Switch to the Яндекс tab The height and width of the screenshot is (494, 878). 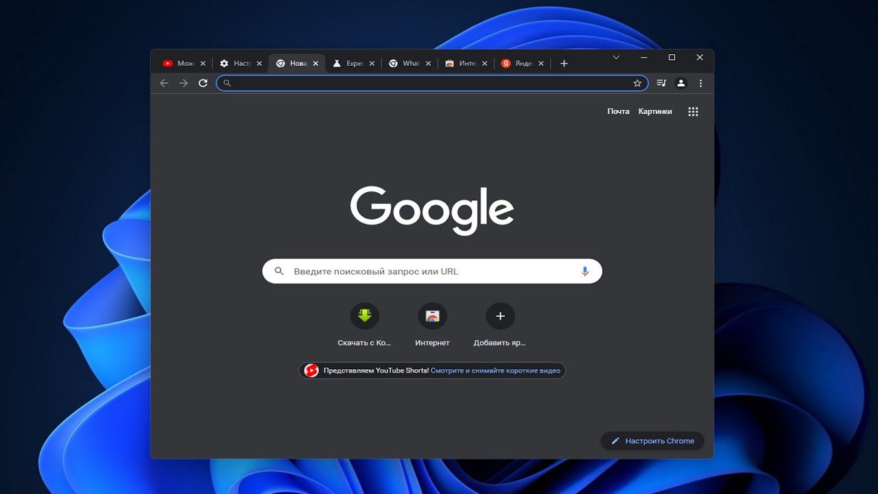point(517,63)
